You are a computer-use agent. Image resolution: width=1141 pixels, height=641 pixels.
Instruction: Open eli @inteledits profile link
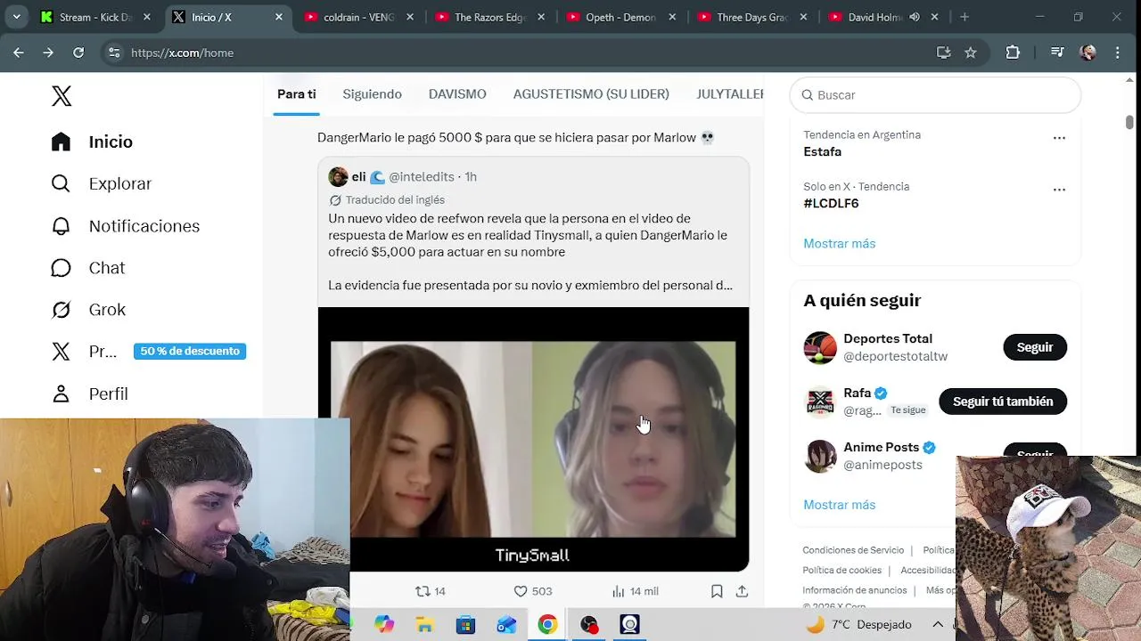point(402,176)
